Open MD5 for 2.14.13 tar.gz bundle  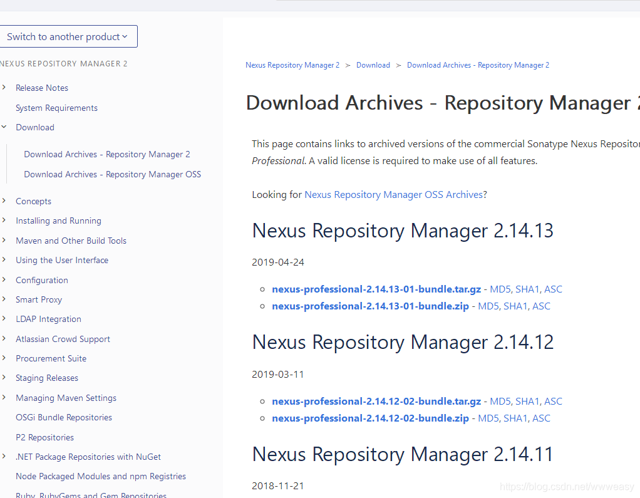[500, 289]
